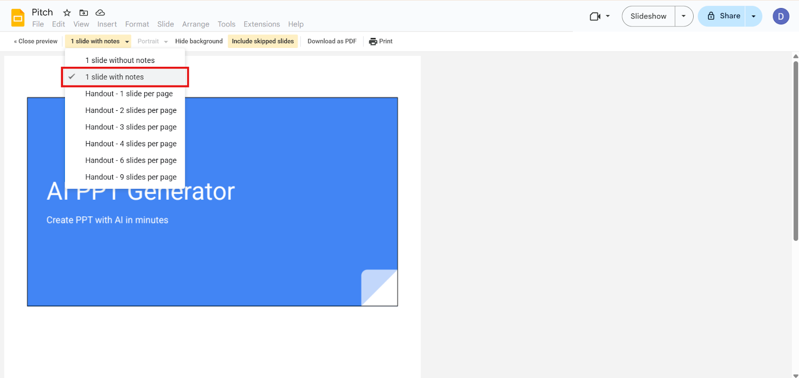The image size is (799, 378).
Task: Open the Tools menu
Action: [x=226, y=24]
